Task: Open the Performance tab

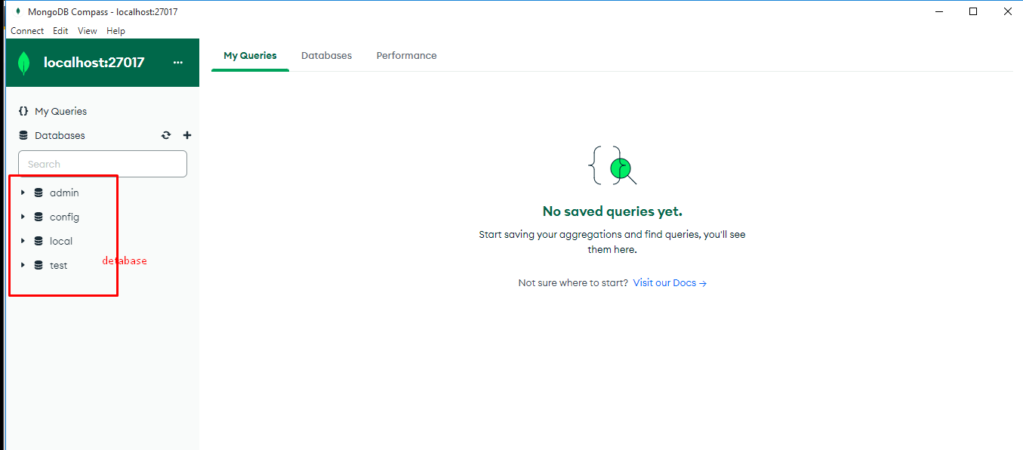Action: tap(406, 56)
